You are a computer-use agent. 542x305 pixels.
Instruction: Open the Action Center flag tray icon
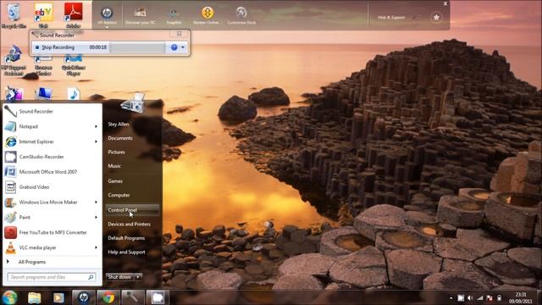pyautogui.click(x=489, y=297)
